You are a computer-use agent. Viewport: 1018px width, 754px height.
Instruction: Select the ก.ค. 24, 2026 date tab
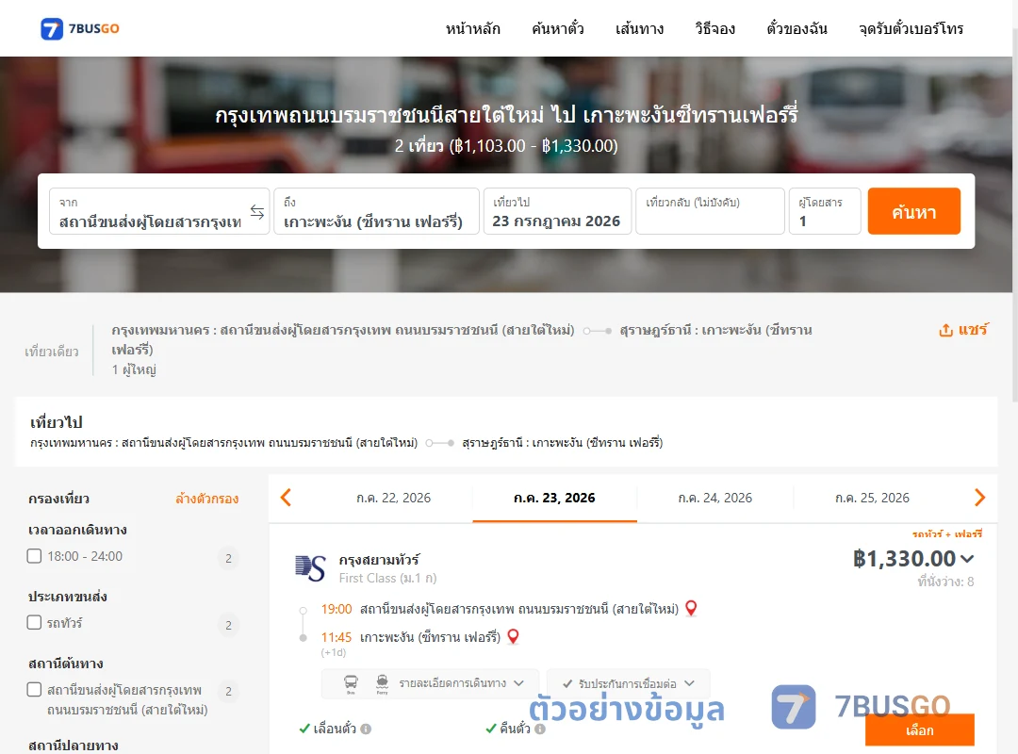714,498
